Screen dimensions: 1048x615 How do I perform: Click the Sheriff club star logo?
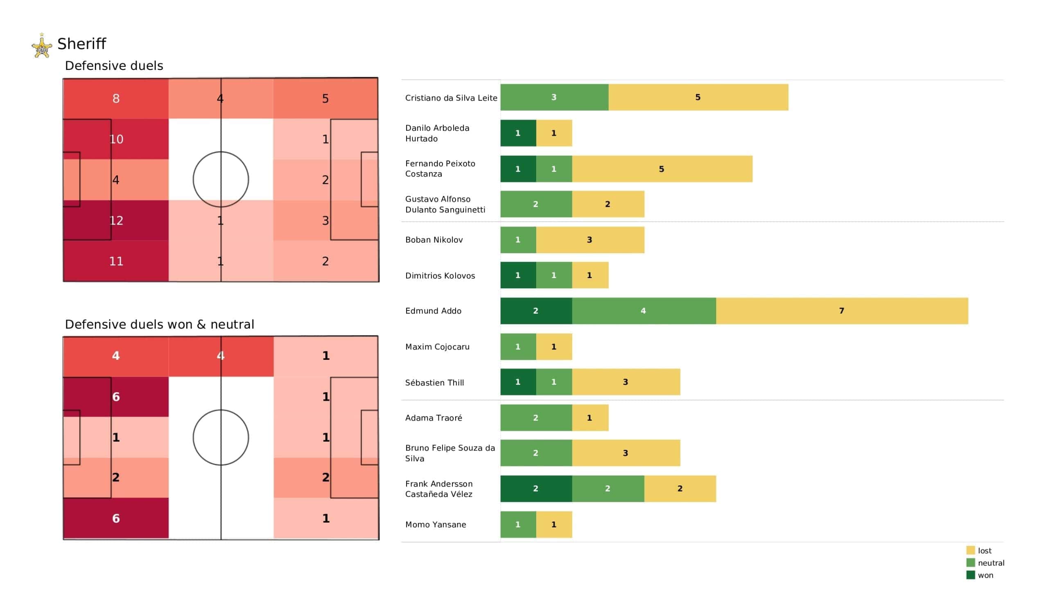pos(42,47)
